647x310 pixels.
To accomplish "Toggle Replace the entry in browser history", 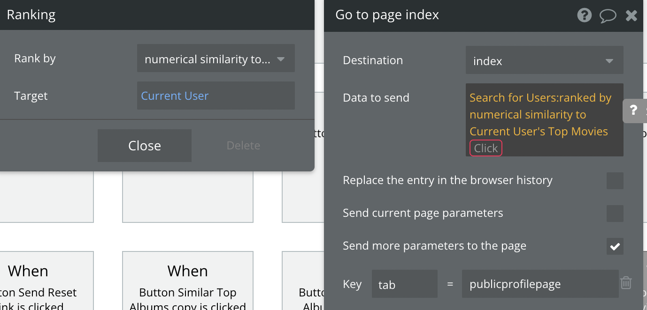I will 615,181.
